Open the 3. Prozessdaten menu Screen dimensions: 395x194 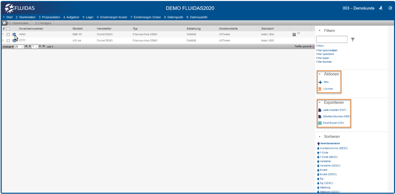49,17
